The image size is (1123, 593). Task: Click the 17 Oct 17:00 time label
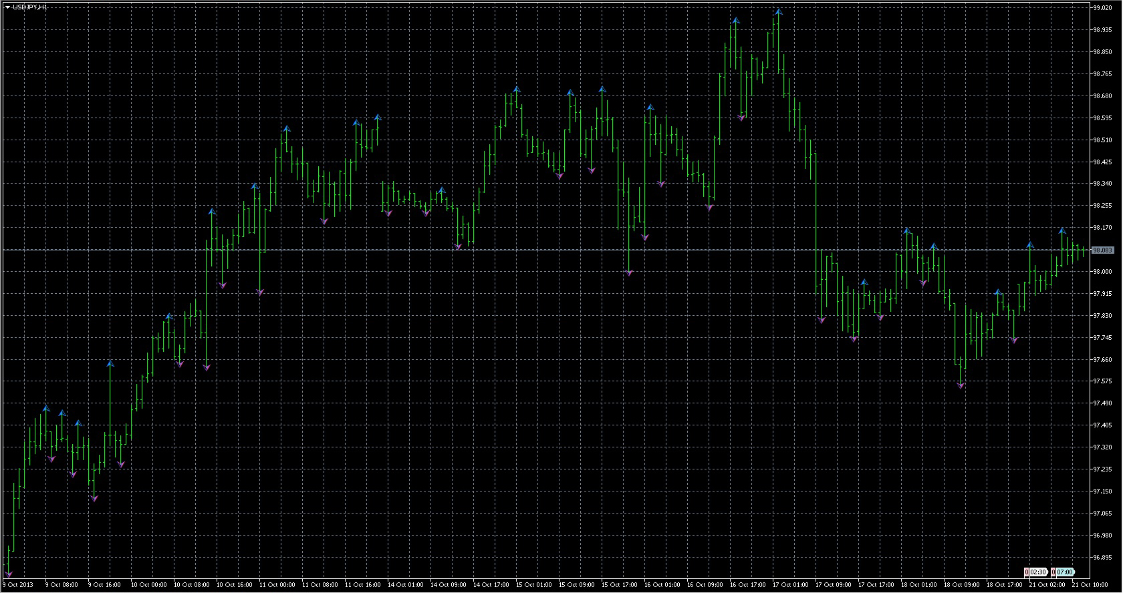point(875,585)
